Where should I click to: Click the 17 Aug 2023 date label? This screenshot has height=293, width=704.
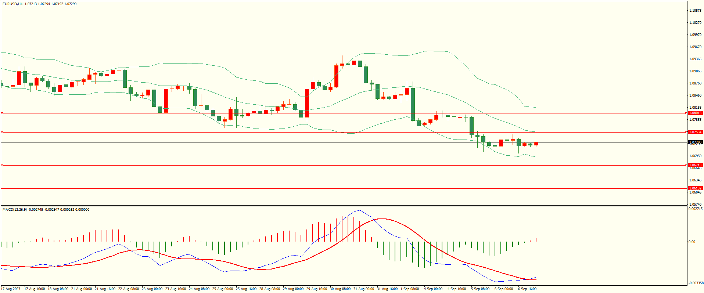click(x=11, y=289)
